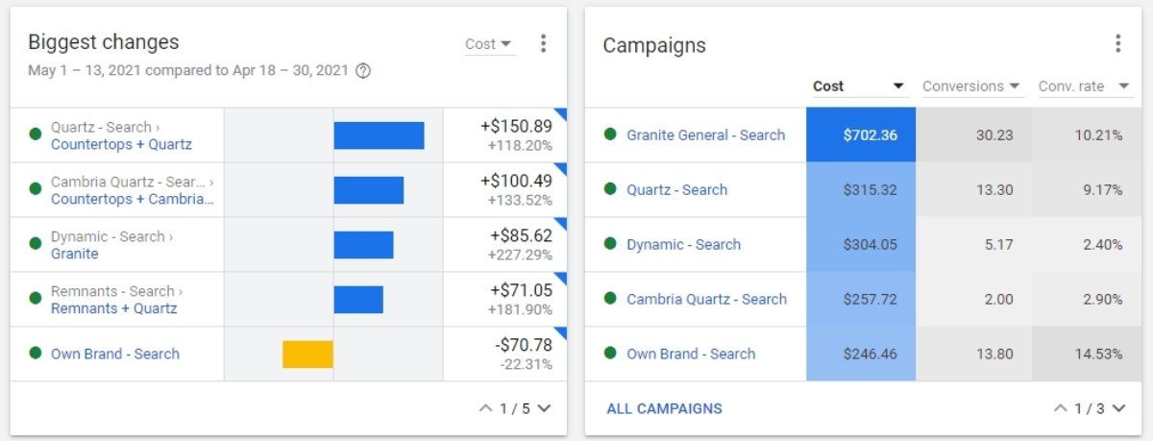This screenshot has width=1153, height=441.
Task: Open Countertops + Quartz ad group link
Action: (x=121, y=145)
